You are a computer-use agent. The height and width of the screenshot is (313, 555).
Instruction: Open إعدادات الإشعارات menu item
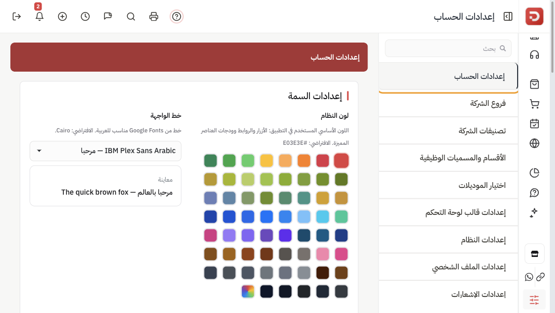[448, 294]
